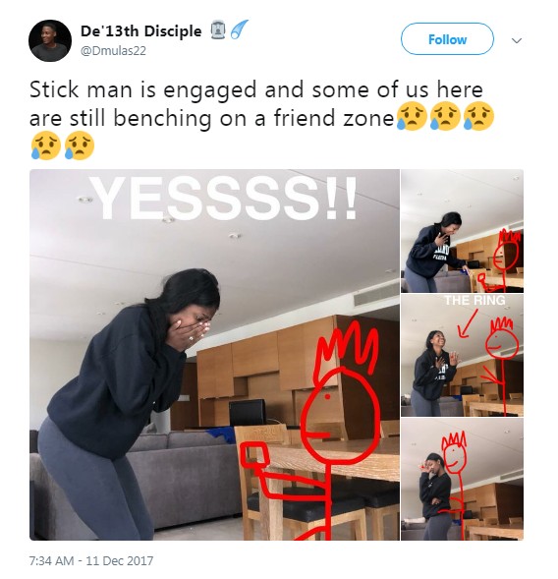This screenshot has height=579, width=558.
Task: Open the bottom right photo thumbnail
Action: pyautogui.click(x=462, y=480)
